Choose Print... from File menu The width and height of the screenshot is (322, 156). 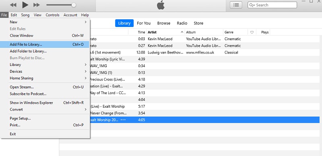coord(45,125)
